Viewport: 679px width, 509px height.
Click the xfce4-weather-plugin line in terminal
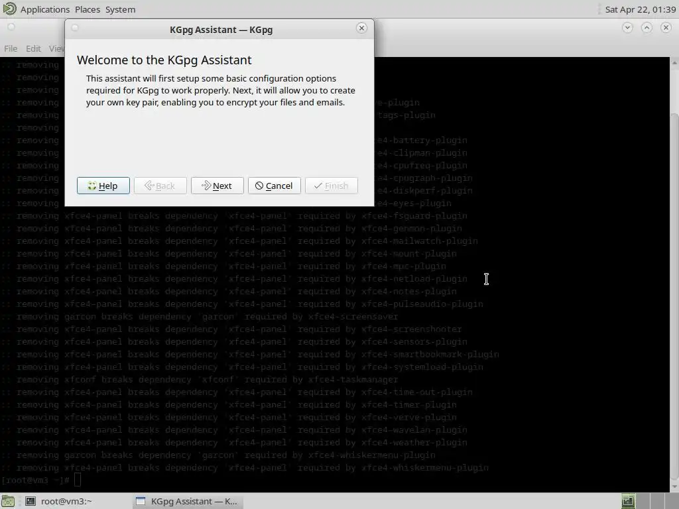pos(234,442)
